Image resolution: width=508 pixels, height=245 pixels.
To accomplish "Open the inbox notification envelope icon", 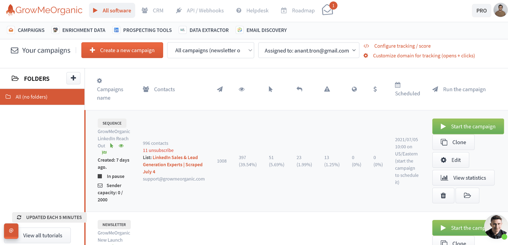I will [x=327, y=10].
